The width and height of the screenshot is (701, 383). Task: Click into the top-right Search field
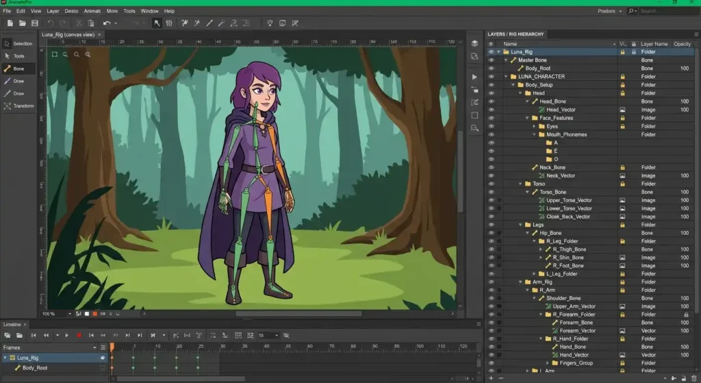(668, 11)
